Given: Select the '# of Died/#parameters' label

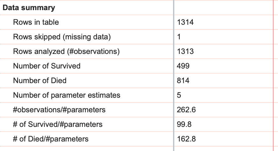Looking at the screenshot, I should [51, 139].
